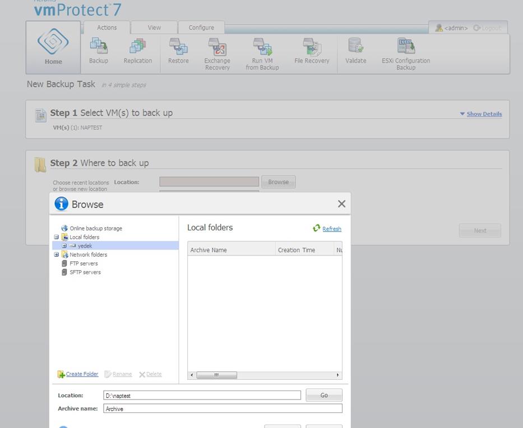This screenshot has width=523, height=428.
Task: Open the Home button with diamond logo
Action: (x=53, y=47)
